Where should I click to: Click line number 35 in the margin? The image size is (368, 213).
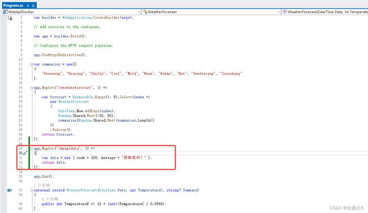pos(20,176)
